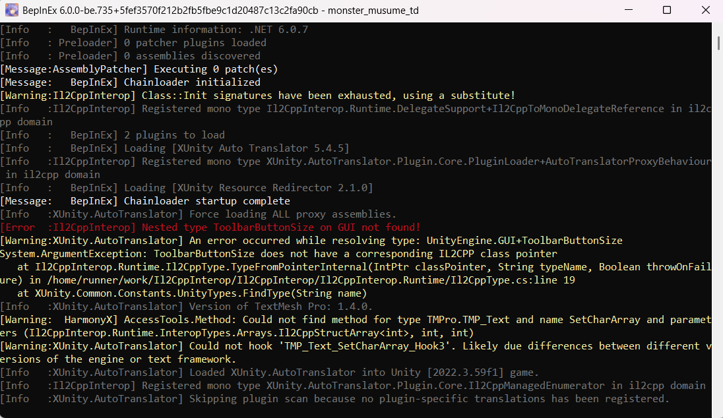The image size is (723, 418).
Task: Click 'An error occurred while resolving type' warning
Action: [311, 241]
